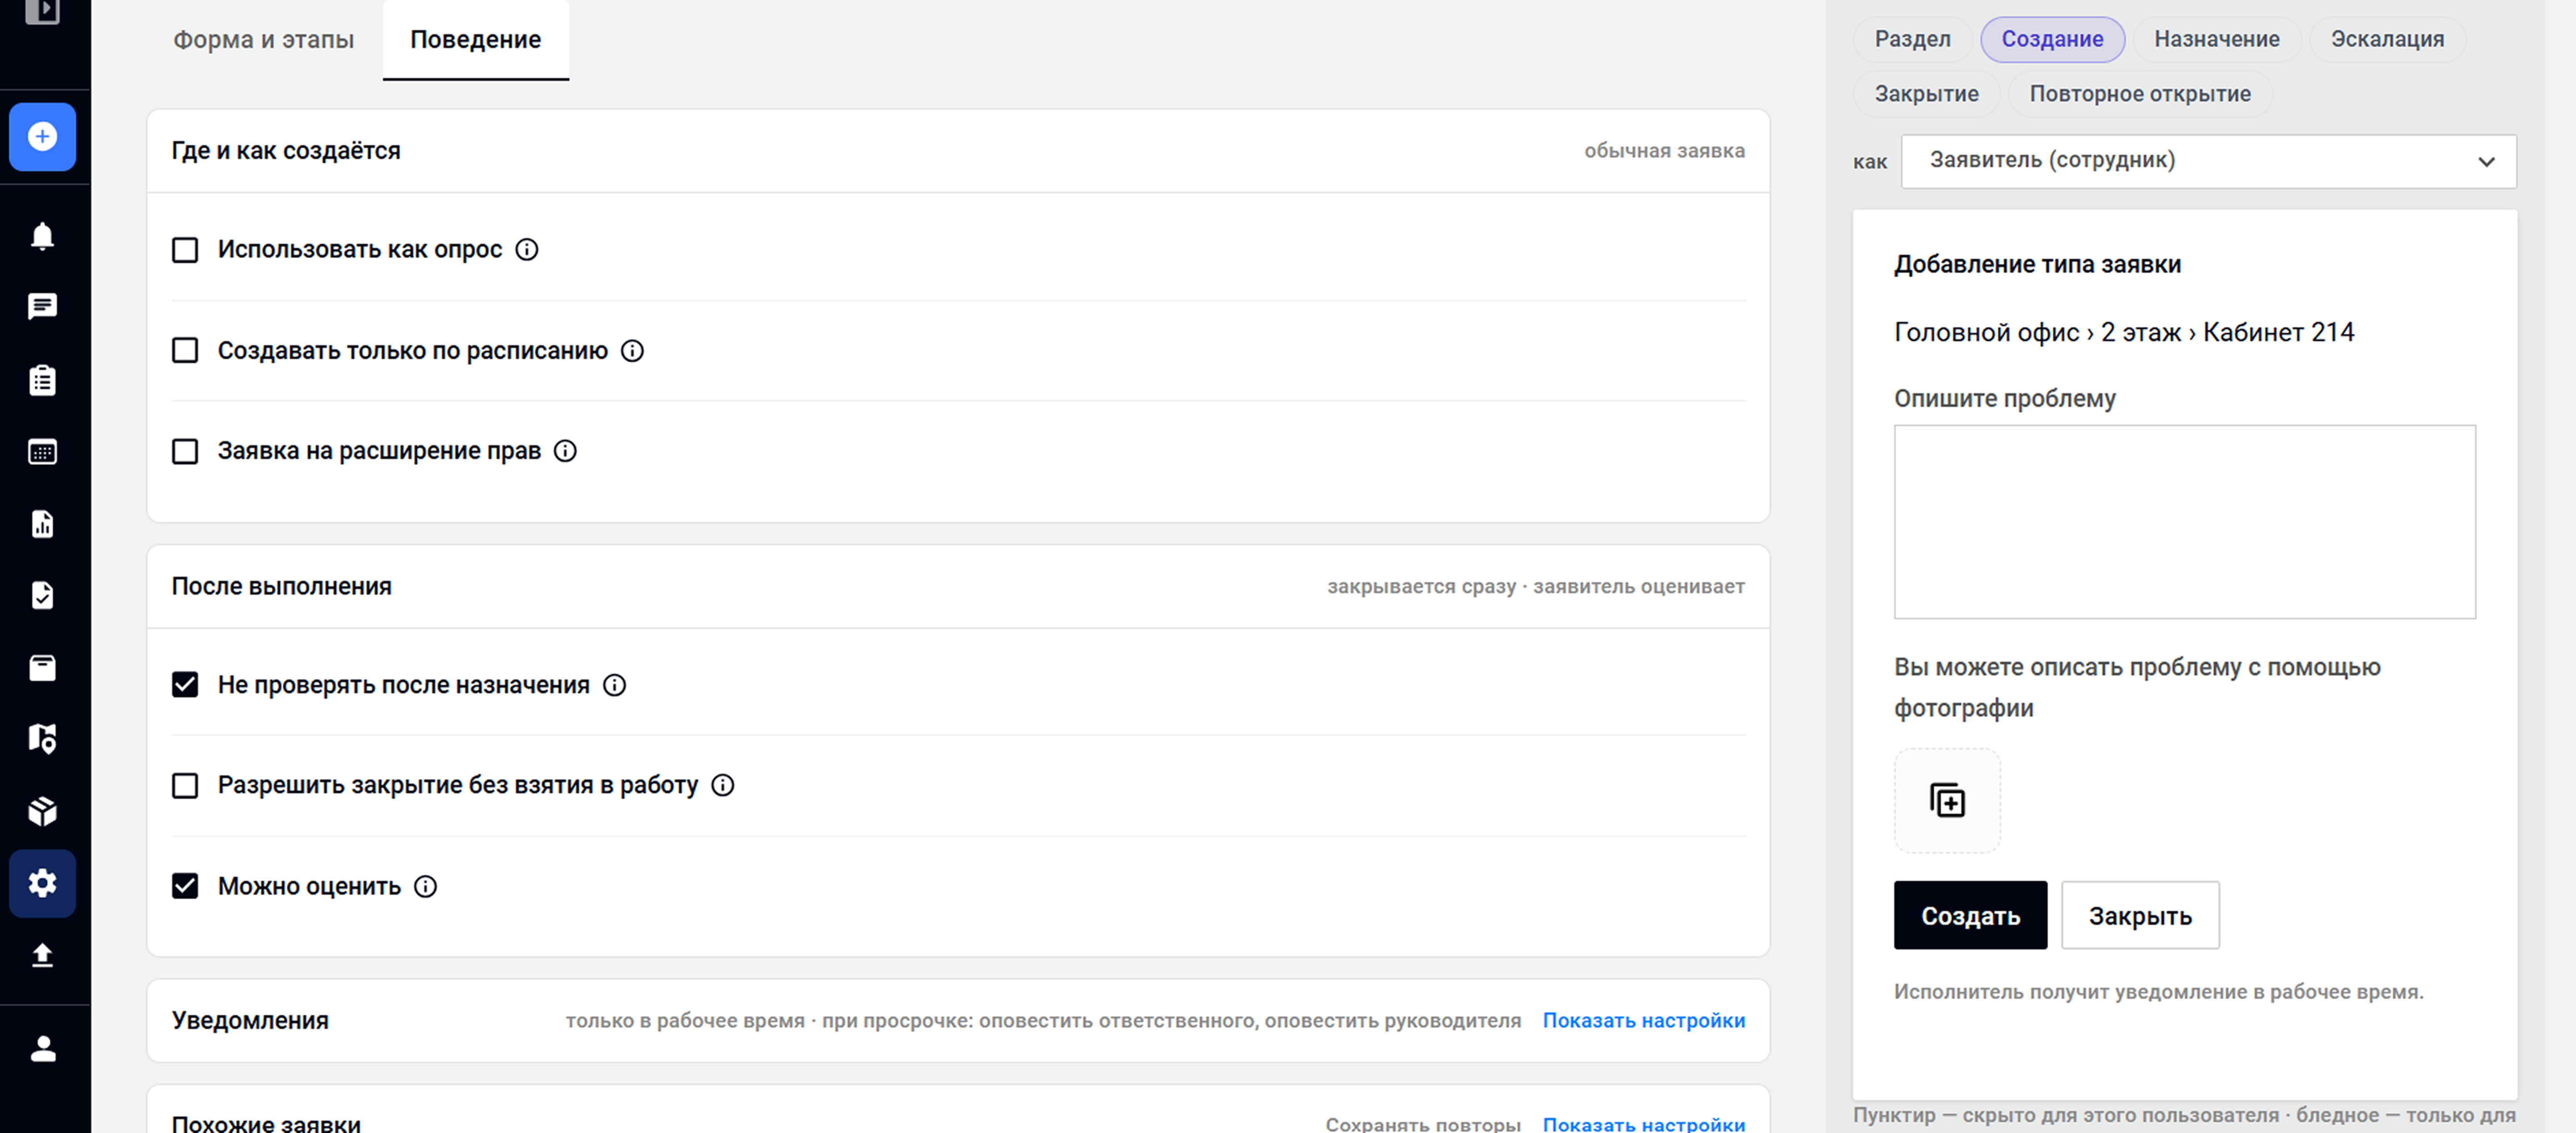Select 'Эскалация' preview chip
Viewport: 2576px width, 1133px height.
click(x=2387, y=39)
